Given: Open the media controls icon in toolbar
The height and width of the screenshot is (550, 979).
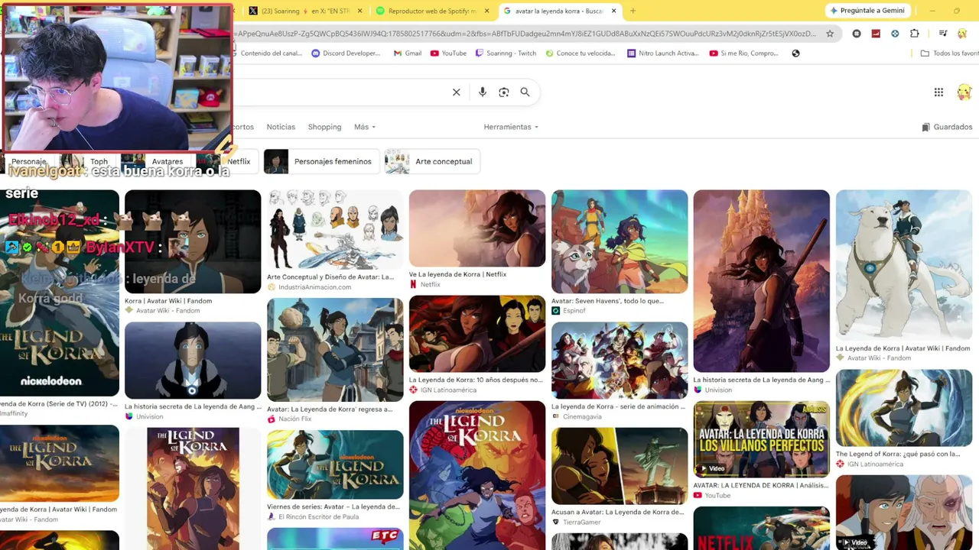Looking at the screenshot, I should pos(943,34).
